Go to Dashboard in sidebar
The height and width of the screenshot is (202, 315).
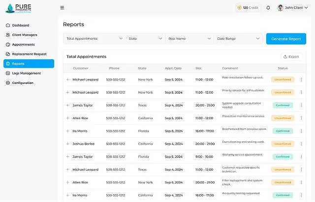(x=21, y=25)
